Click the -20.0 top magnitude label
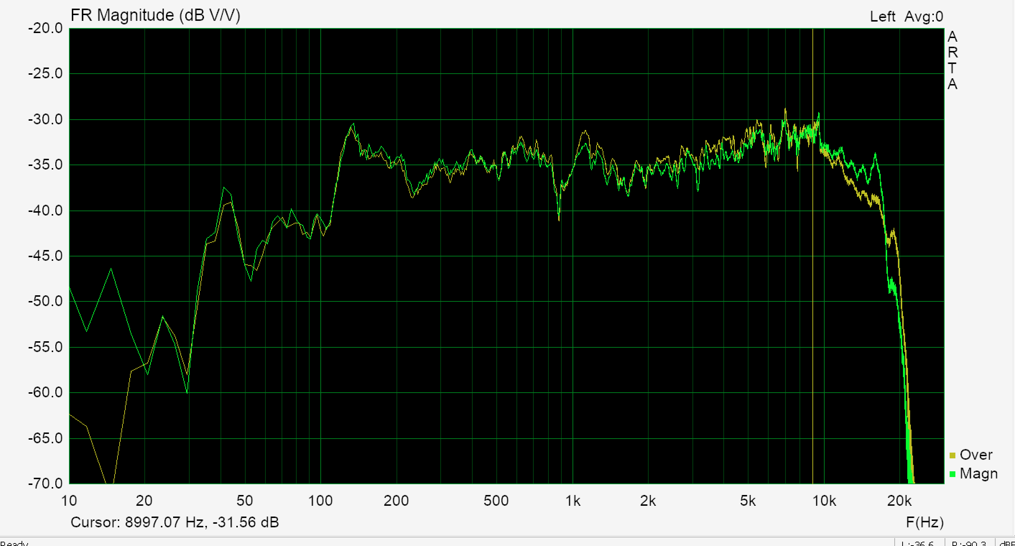This screenshot has height=546, width=1015. pos(45,28)
